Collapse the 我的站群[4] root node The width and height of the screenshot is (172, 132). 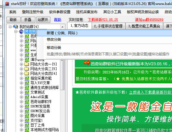pyautogui.click(x=10, y=27)
